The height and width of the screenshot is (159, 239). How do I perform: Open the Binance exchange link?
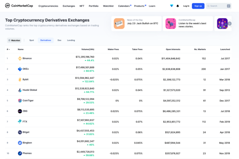point(27,58)
